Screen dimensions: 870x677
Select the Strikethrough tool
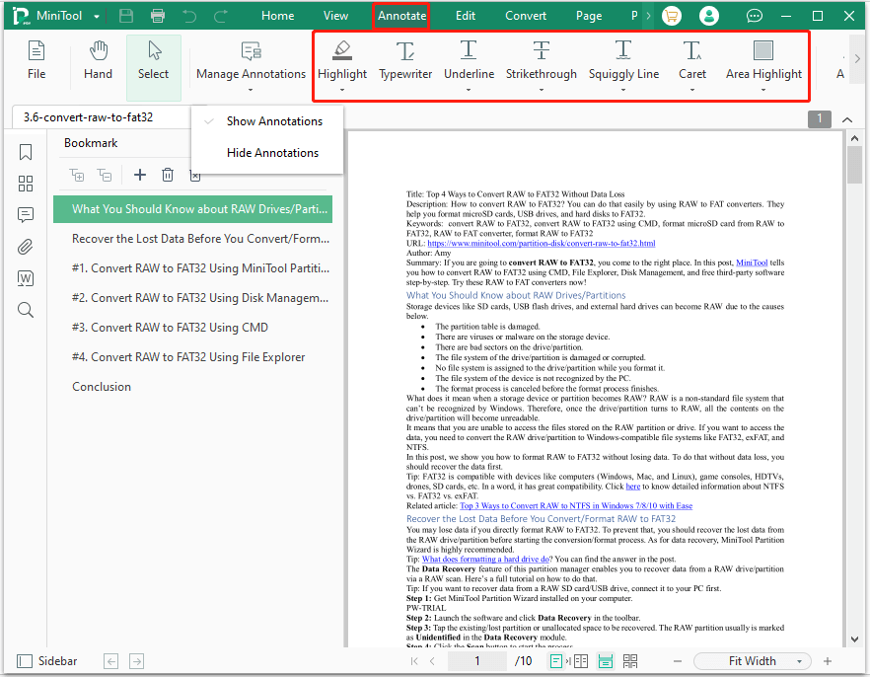(x=541, y=59)
